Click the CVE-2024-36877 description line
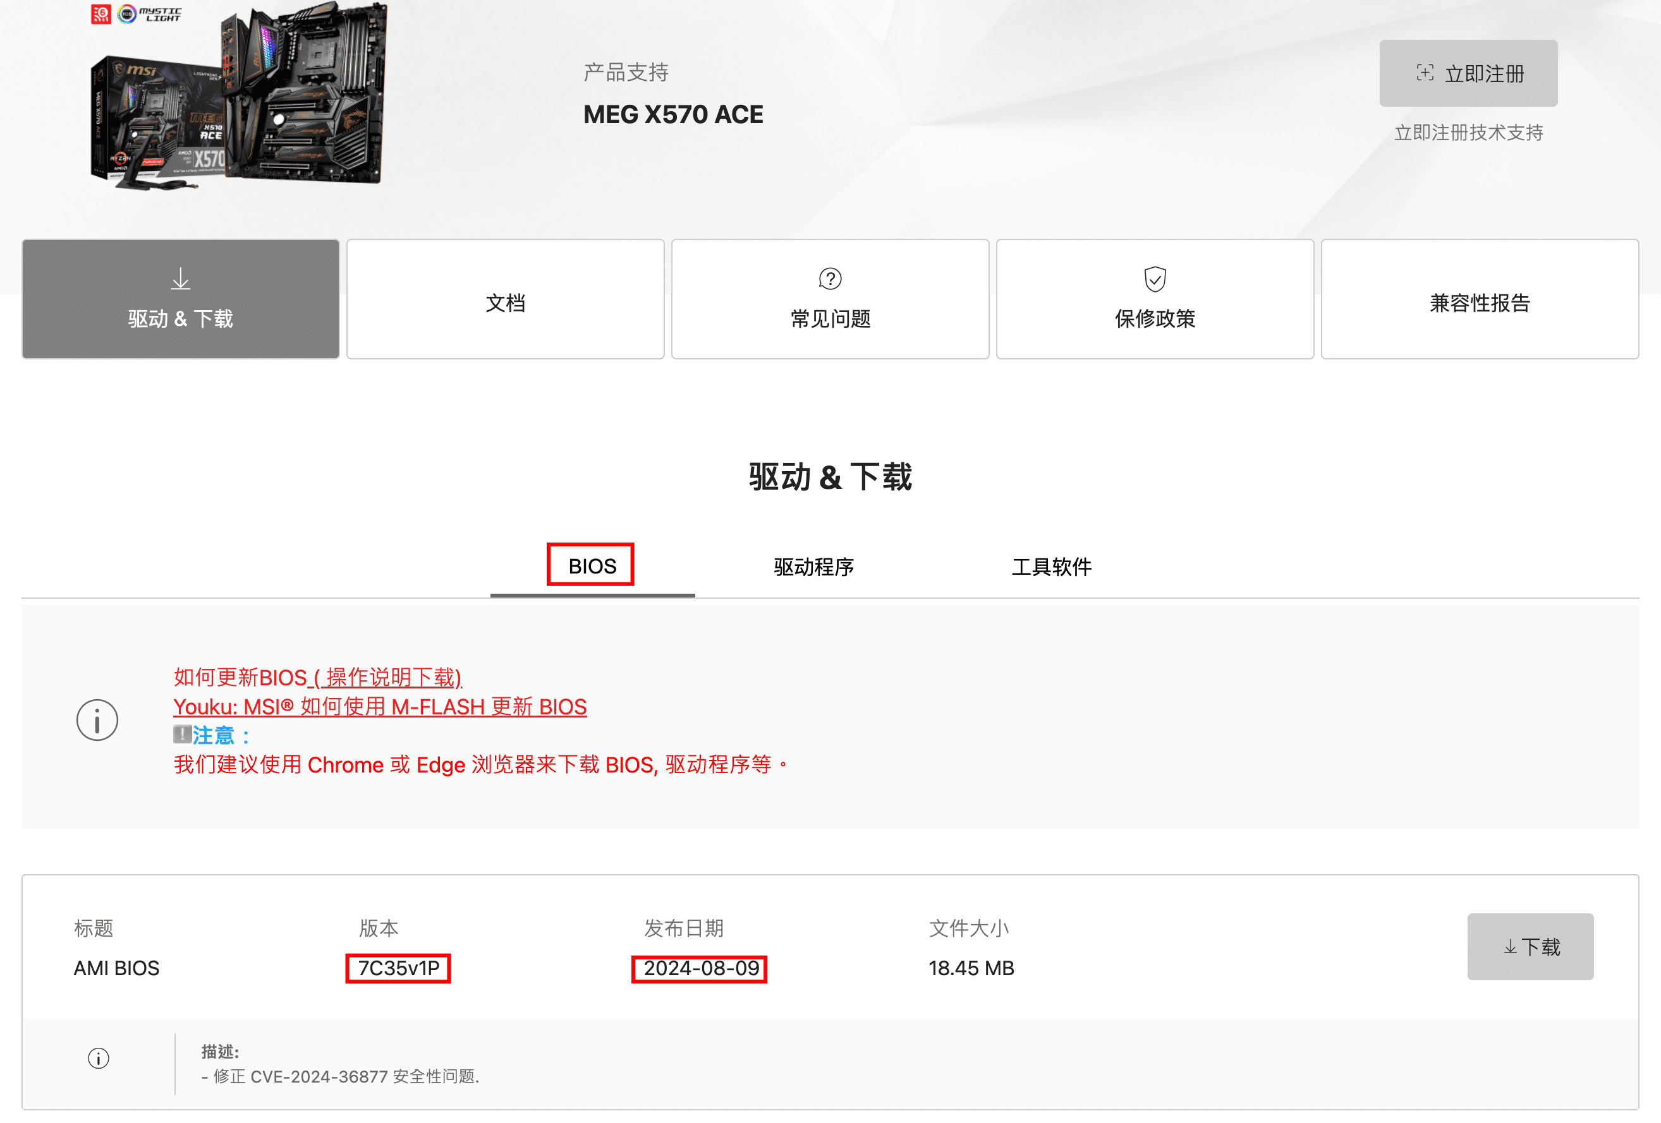This screenshot has height=1123, width=1661. point(340,1075)
